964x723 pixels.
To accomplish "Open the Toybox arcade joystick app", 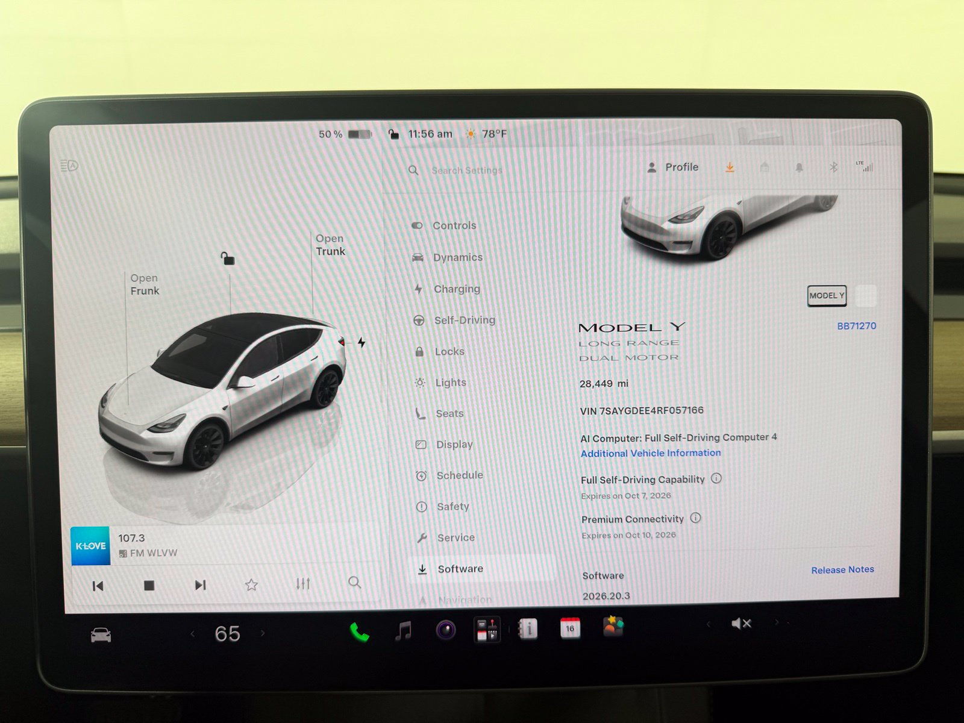I will click(x=487, y=630).
